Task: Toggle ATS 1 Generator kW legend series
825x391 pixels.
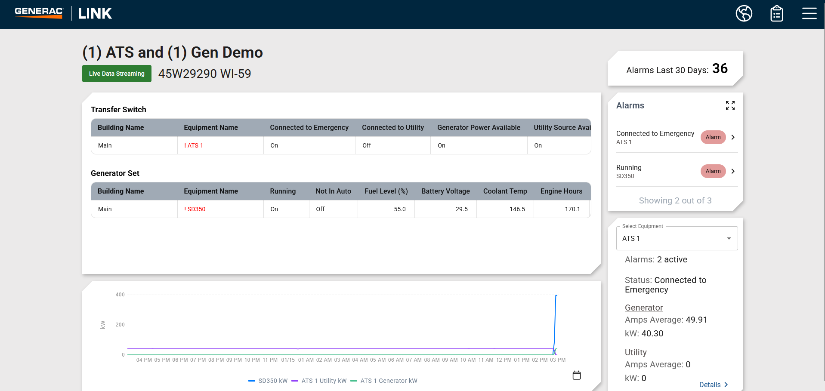Action: coord(384,381)
